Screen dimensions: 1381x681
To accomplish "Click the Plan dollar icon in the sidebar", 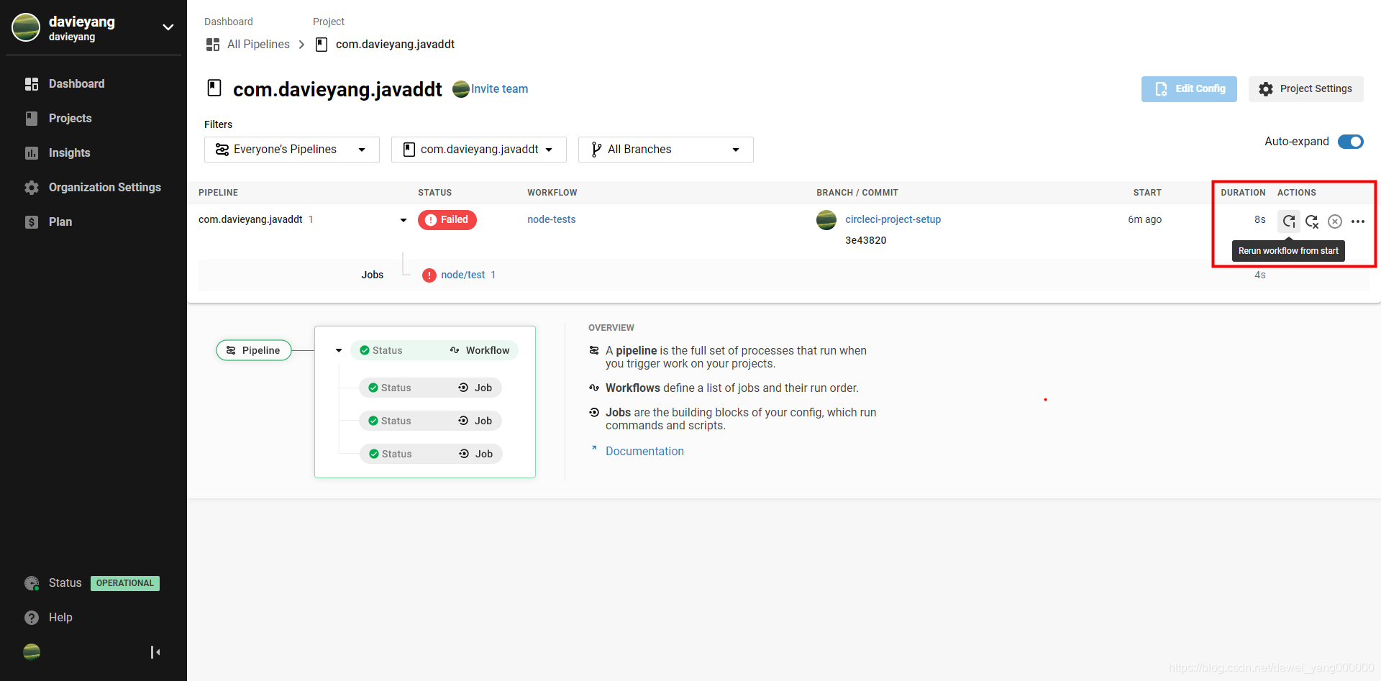I will [x=32, y=222].
